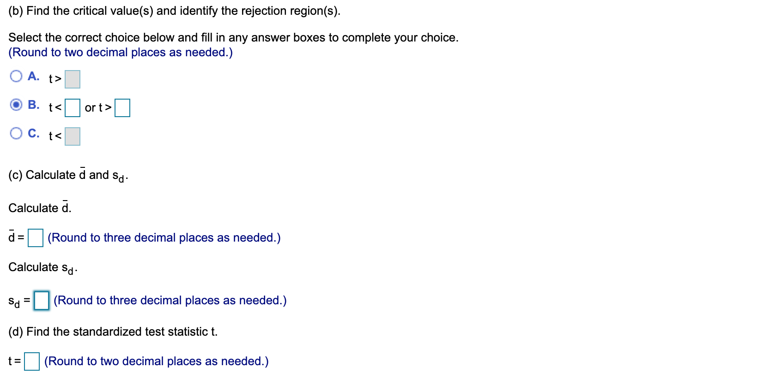
Task: Select the label for option A
Action: point(34,76)
